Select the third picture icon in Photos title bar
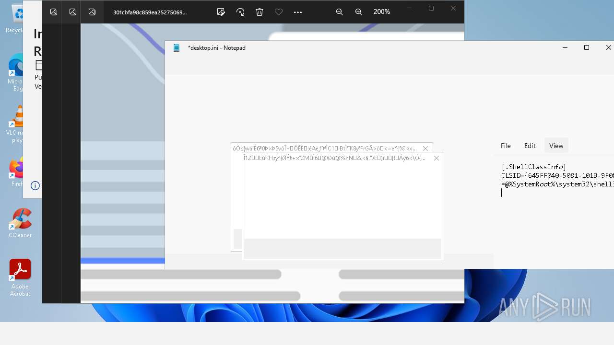614x345 pixels. (x=92, y=12)
